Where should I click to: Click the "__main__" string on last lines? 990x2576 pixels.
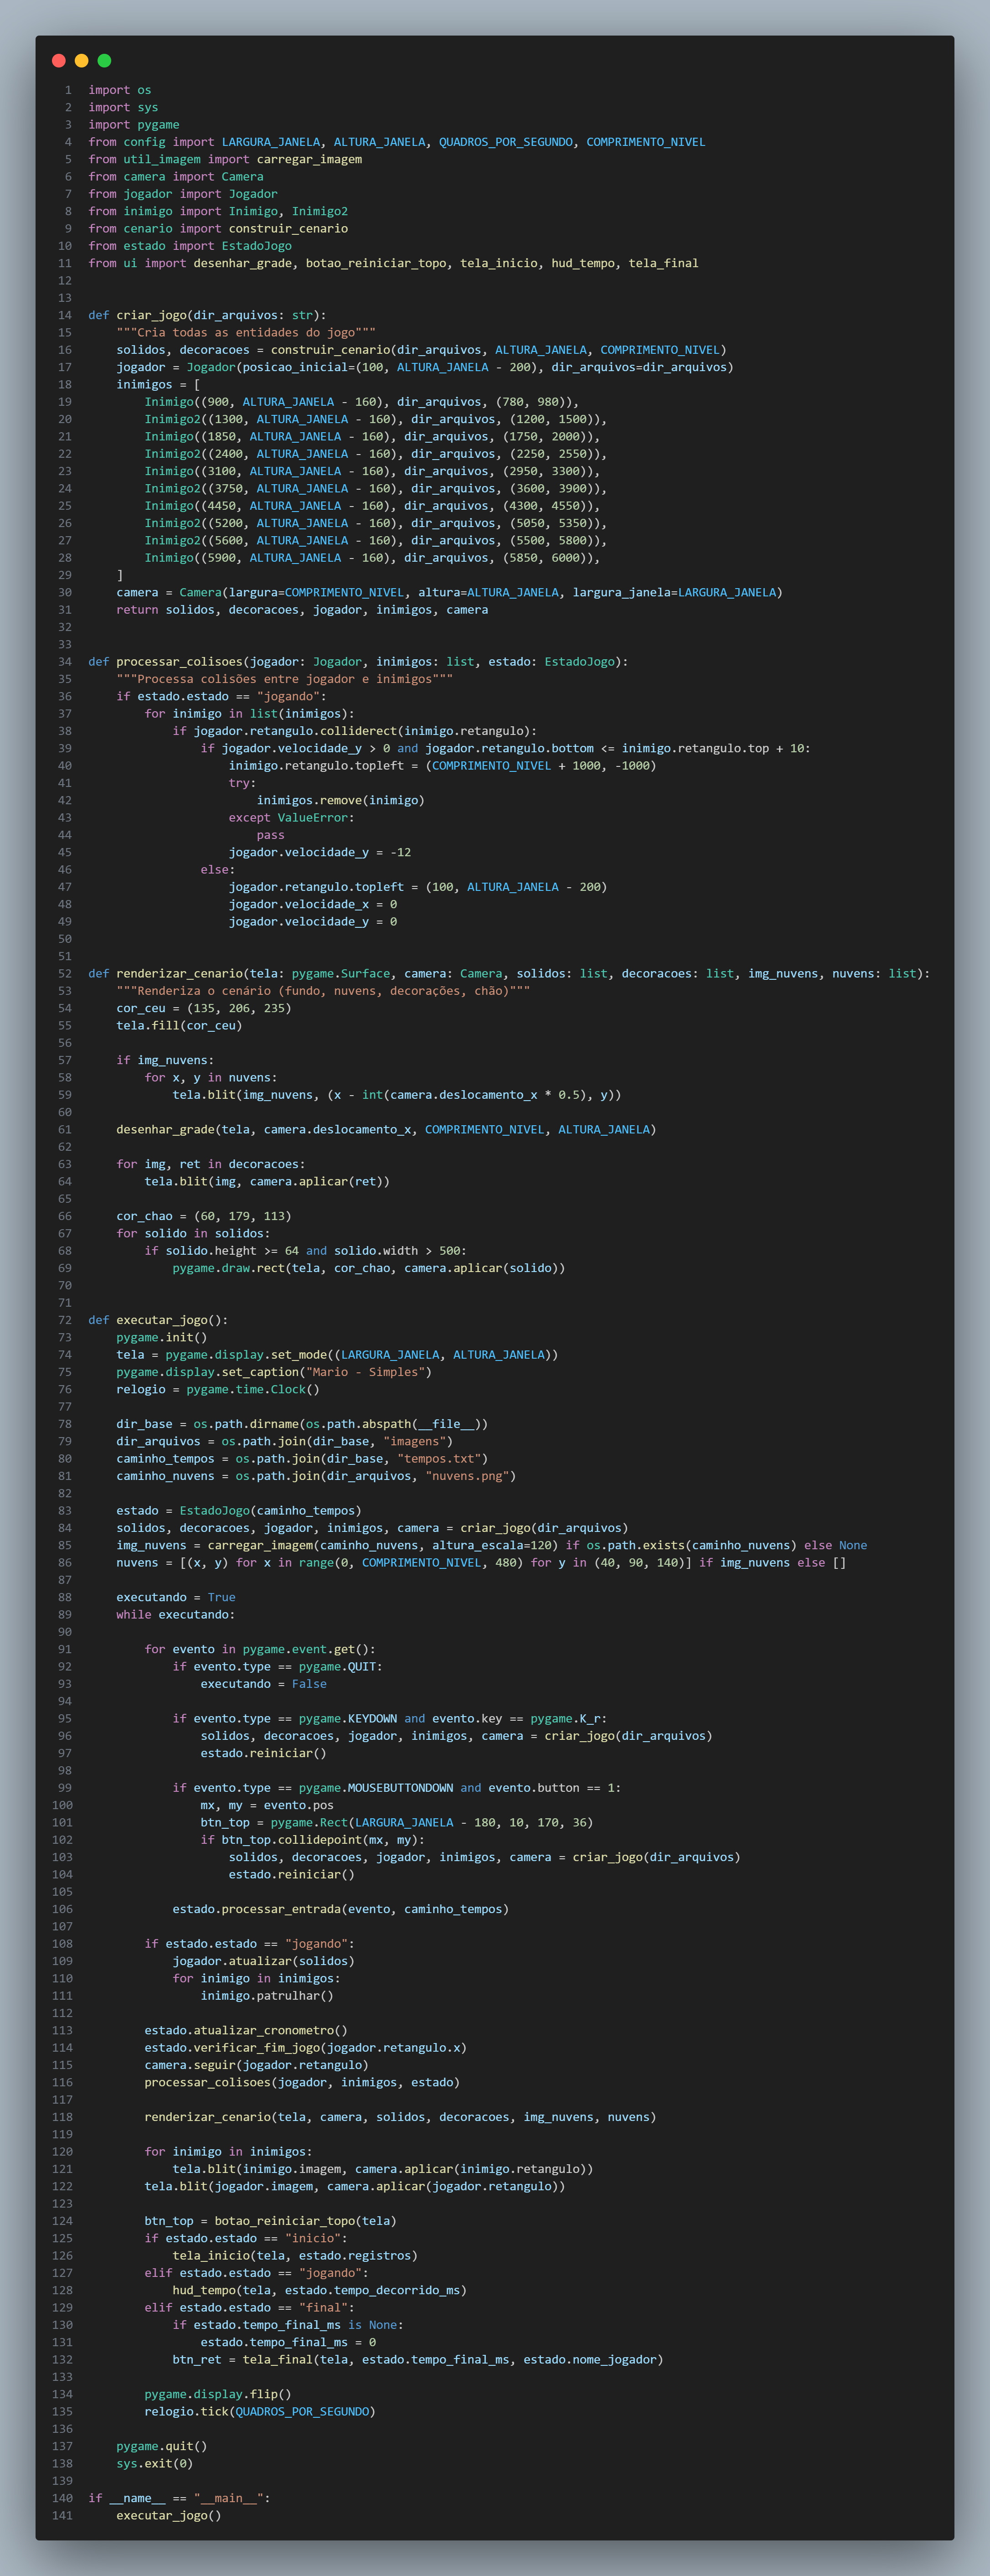click(228, 2498)
